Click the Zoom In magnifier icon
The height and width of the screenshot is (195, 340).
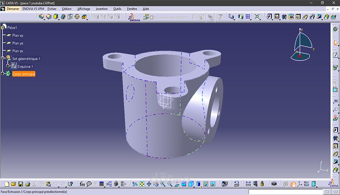point(163,184)
